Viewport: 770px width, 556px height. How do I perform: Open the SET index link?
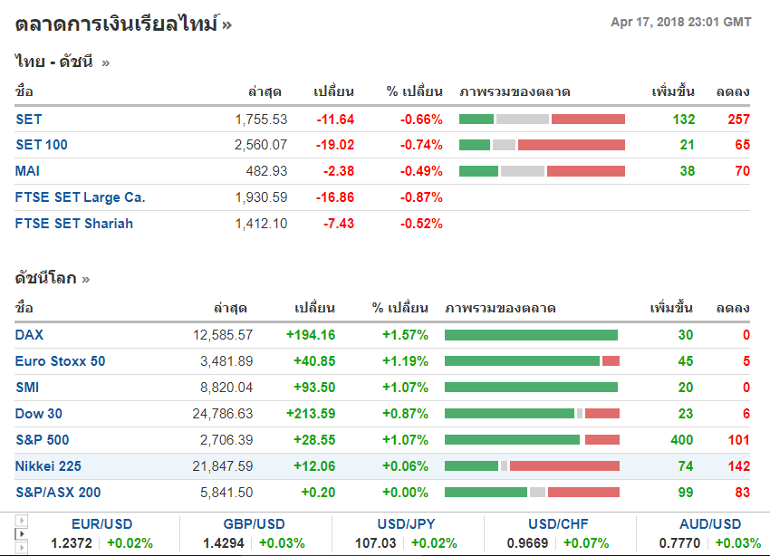coord(28,119)
